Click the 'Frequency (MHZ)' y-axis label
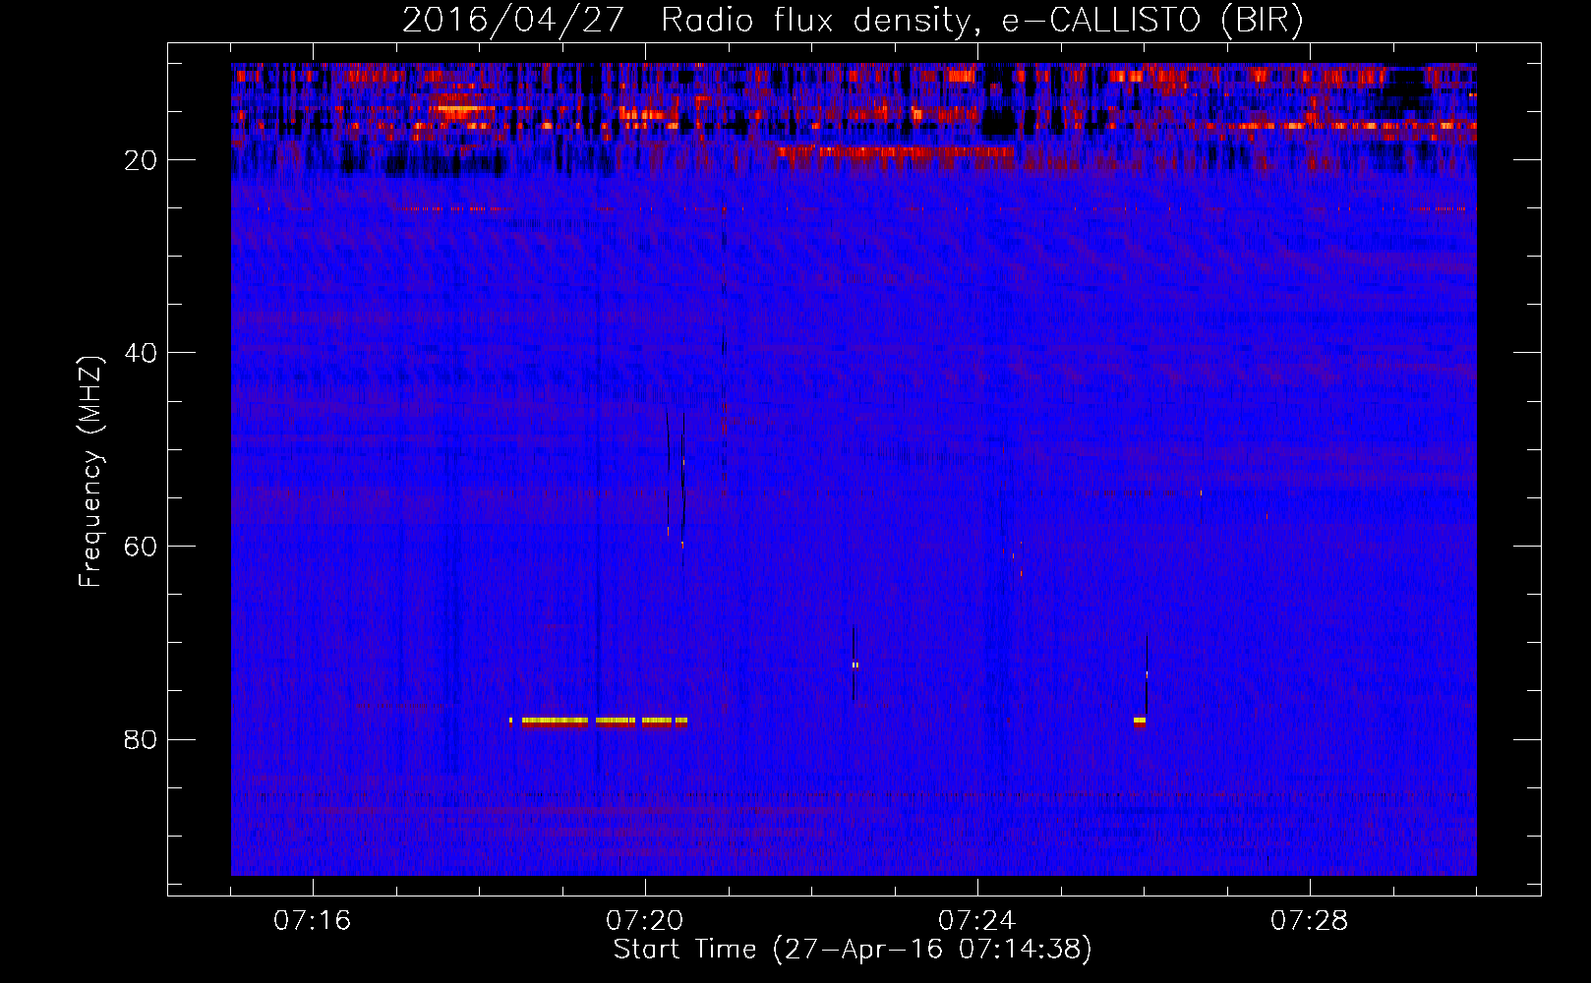This screenshot has height=983, width=1591. (x=90, y=471)
